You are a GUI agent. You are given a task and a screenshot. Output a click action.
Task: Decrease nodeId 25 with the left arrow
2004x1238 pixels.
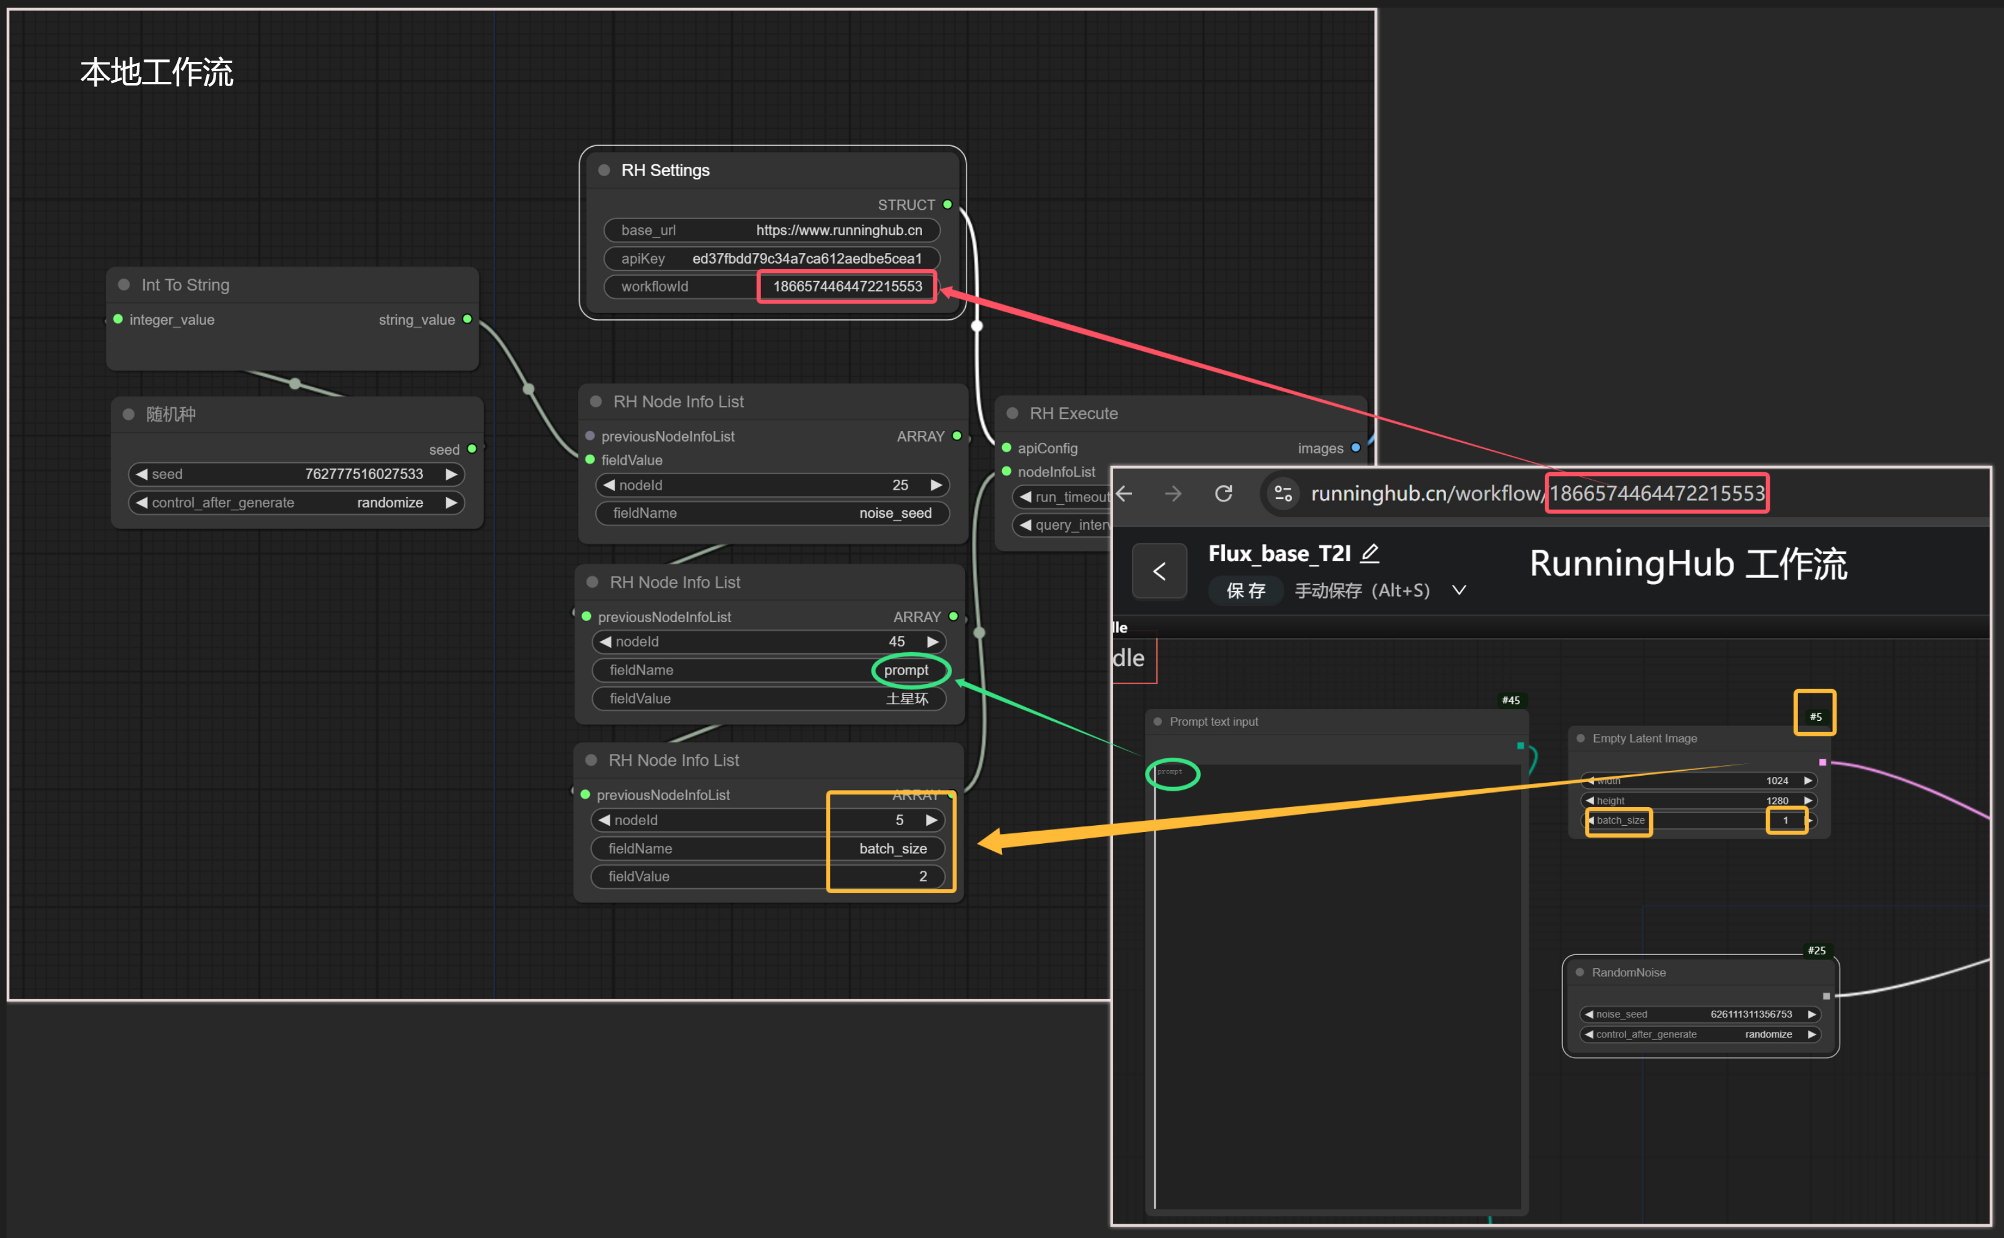click(x=608, y=485)
